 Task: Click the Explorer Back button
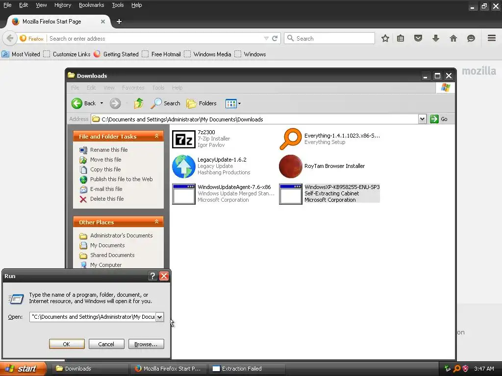click(83, 103)
